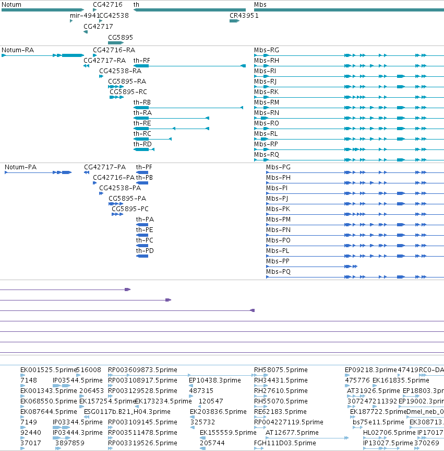Select the Notum gene bar
Screen dimensions: 444x451
[x=43, y=10]
